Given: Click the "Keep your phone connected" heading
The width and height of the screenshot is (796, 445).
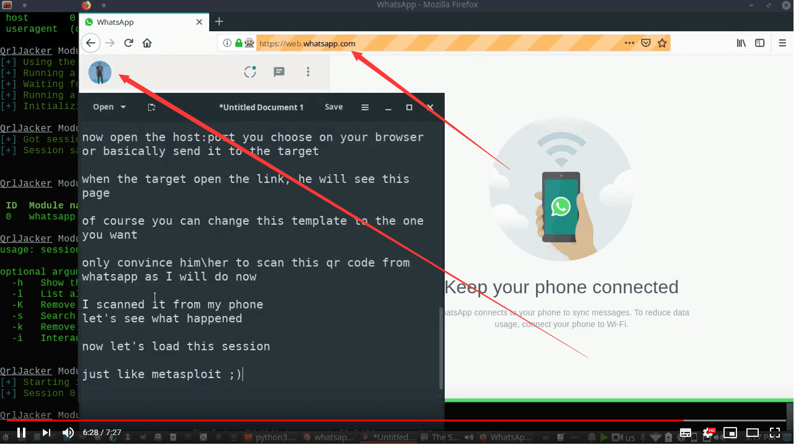Looking at the screenshot, I should (561, 287).
